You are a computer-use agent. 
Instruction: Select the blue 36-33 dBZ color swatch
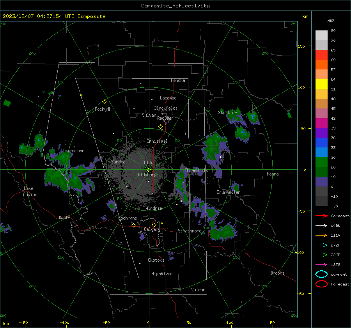(321, 143)
